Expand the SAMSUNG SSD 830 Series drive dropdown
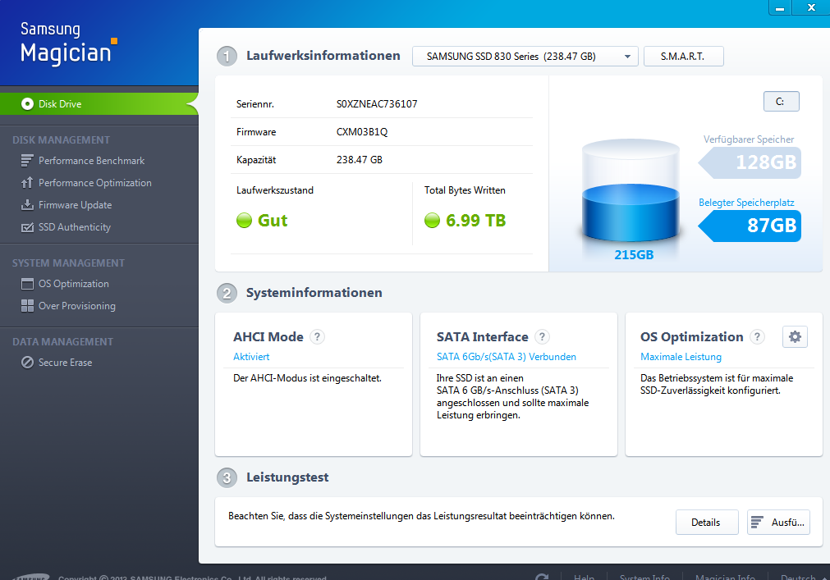 tap(525, 56)
